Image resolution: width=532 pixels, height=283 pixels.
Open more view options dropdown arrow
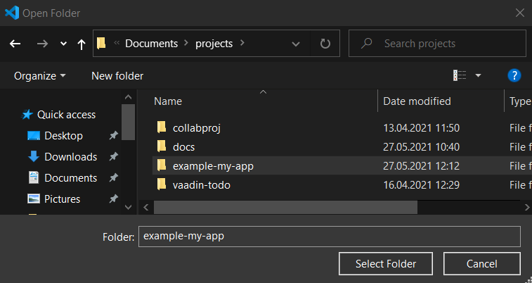478,75
